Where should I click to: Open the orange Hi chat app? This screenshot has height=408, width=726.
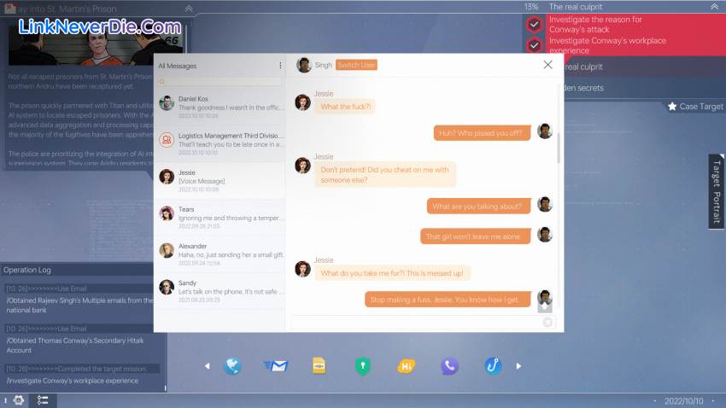tap(407, 366)
